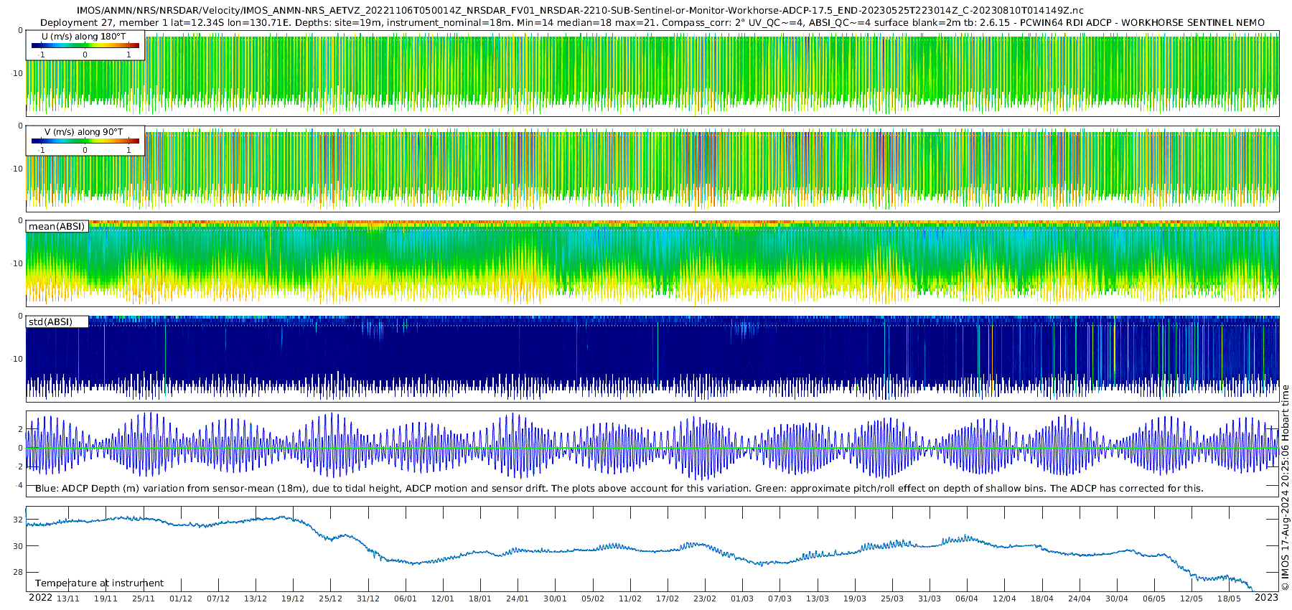Click inside the mean(ABSI) plot panel
Screen dimensions: 1292x610
click(652, 263)
